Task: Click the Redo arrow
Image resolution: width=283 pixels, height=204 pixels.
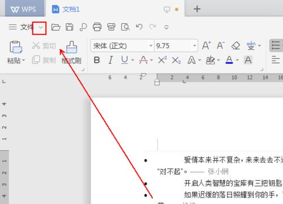Action: pyautogui.click(x=152, y=27)
